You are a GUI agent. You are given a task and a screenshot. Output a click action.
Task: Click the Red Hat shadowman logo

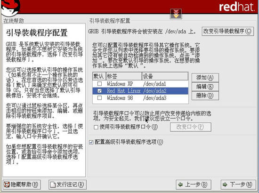click(11, 8)
